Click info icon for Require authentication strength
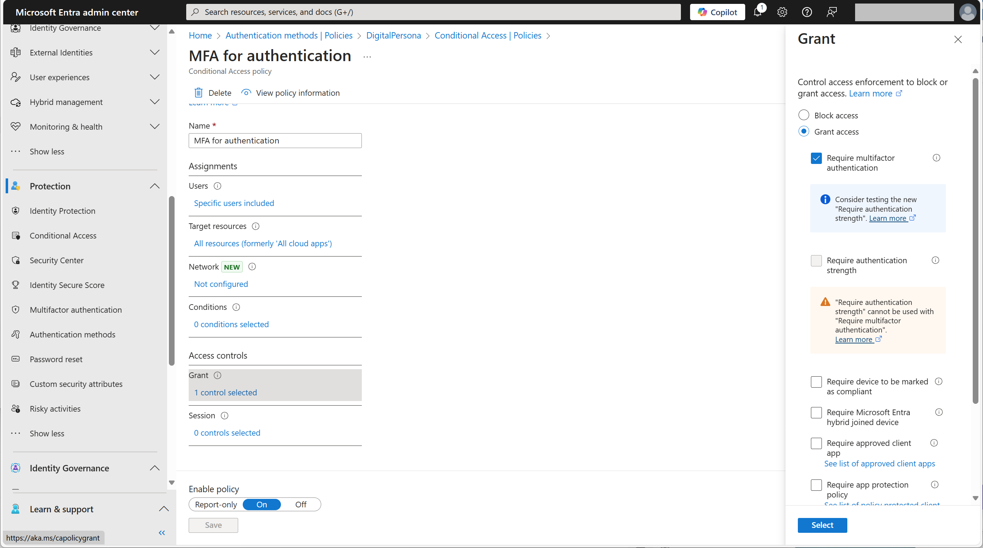Viewport: 983px width, 548px height. click(935, 260)
